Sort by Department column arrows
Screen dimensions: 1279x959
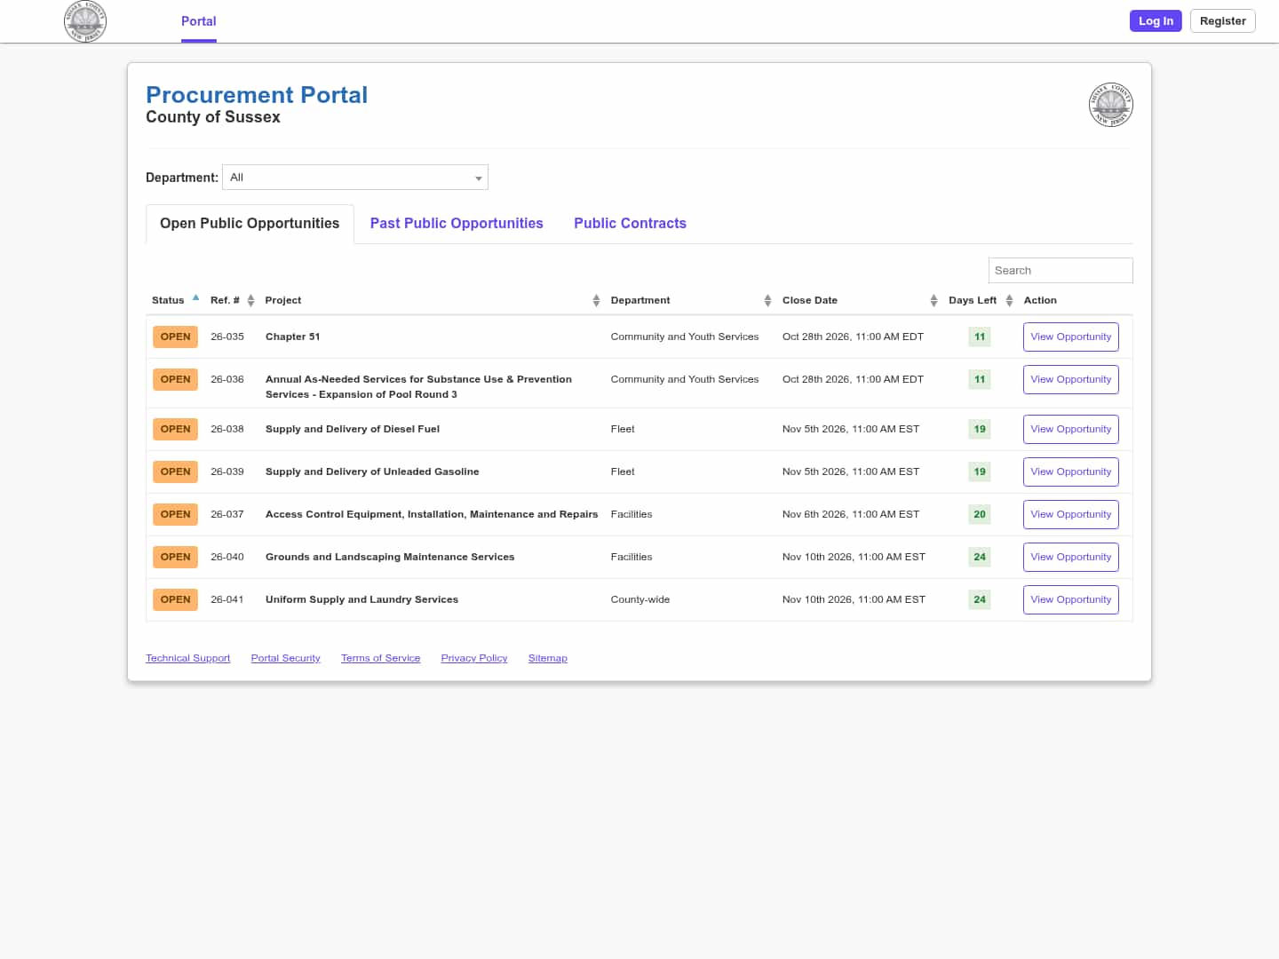click(767, 301)
